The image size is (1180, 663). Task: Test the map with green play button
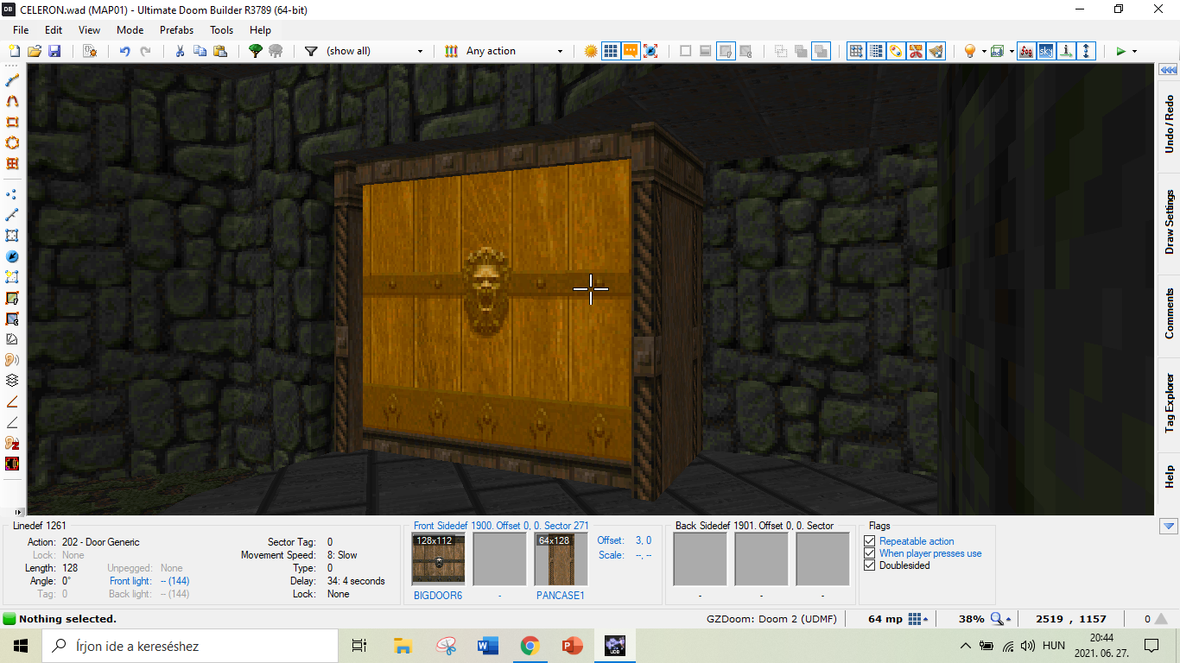1120,51
